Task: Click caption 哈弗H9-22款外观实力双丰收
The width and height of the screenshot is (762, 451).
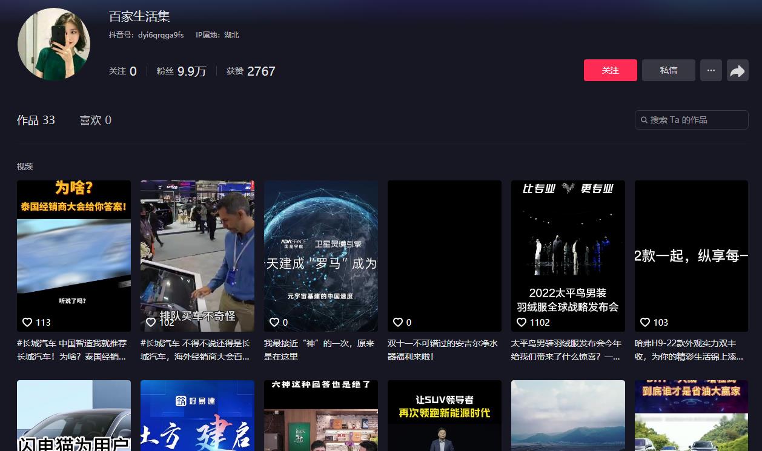Action: tap(689, 350)
